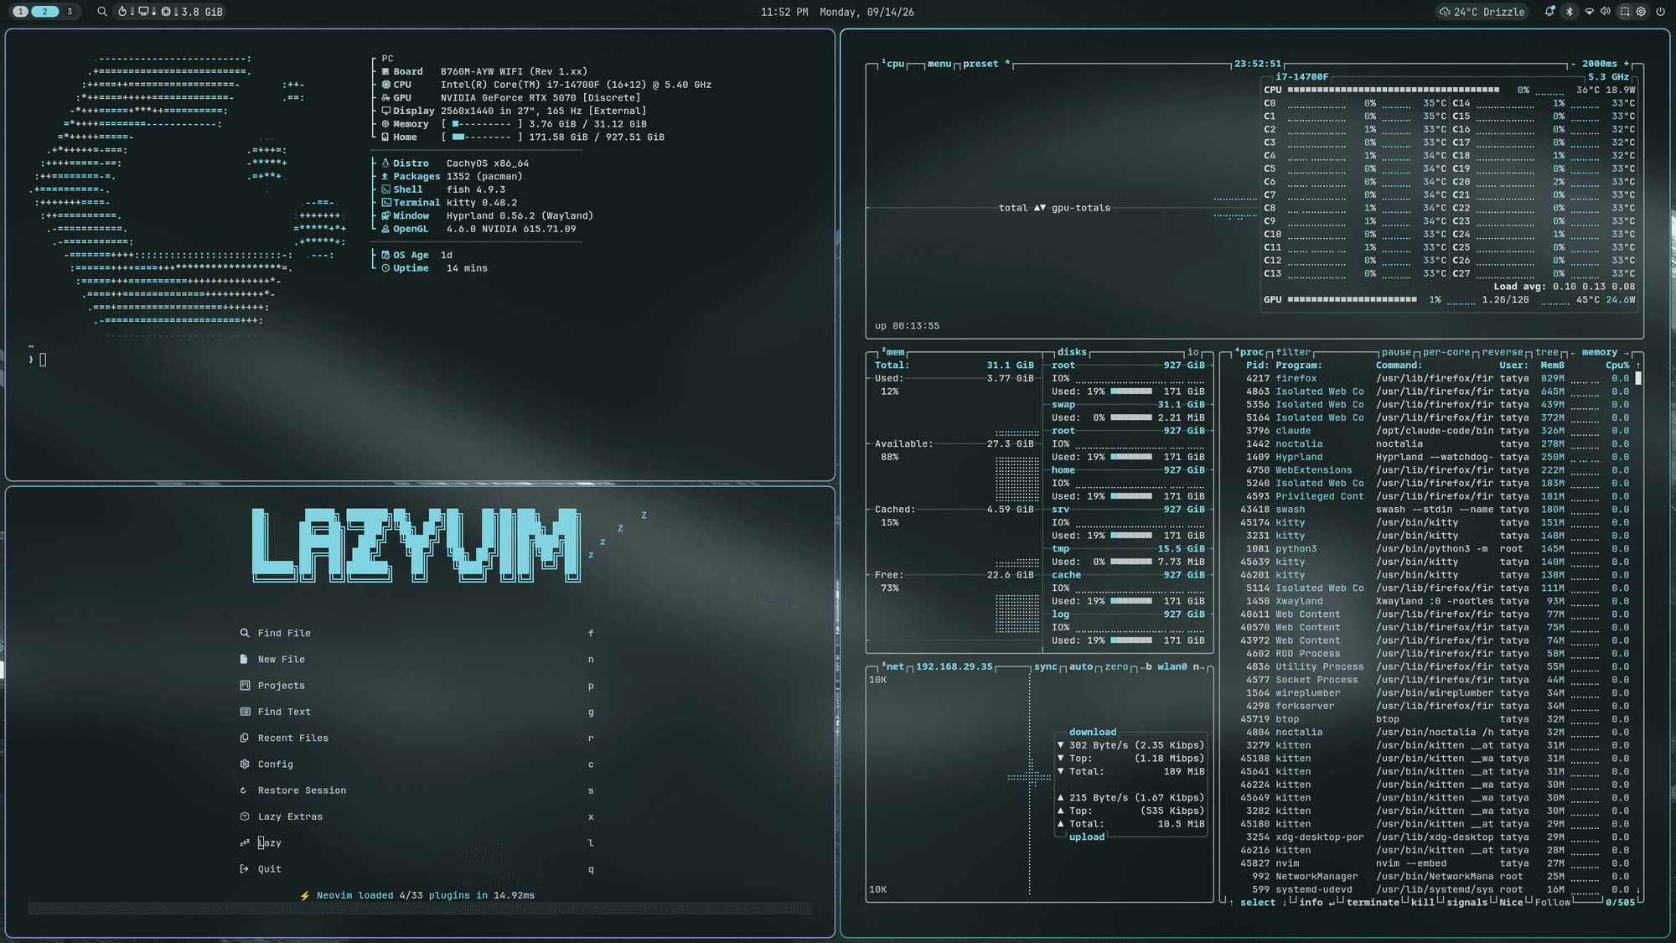Increase btop update interval with plus
This screenshot has height=943, width=1676.
click(x=1627, y=64)
